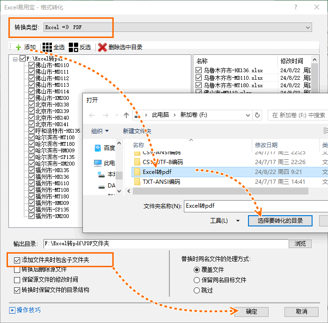Select 福州市-SP135 tree item
Viewport: 328px width, 323px height.
click(x=52, y=210)
